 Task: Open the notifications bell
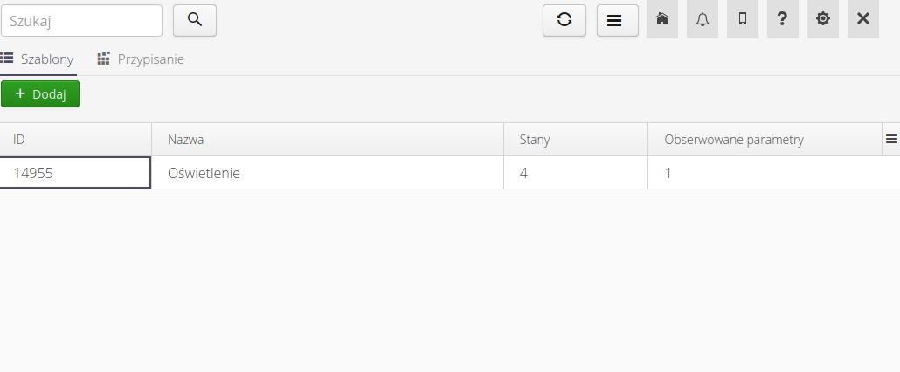pos(703,20)
